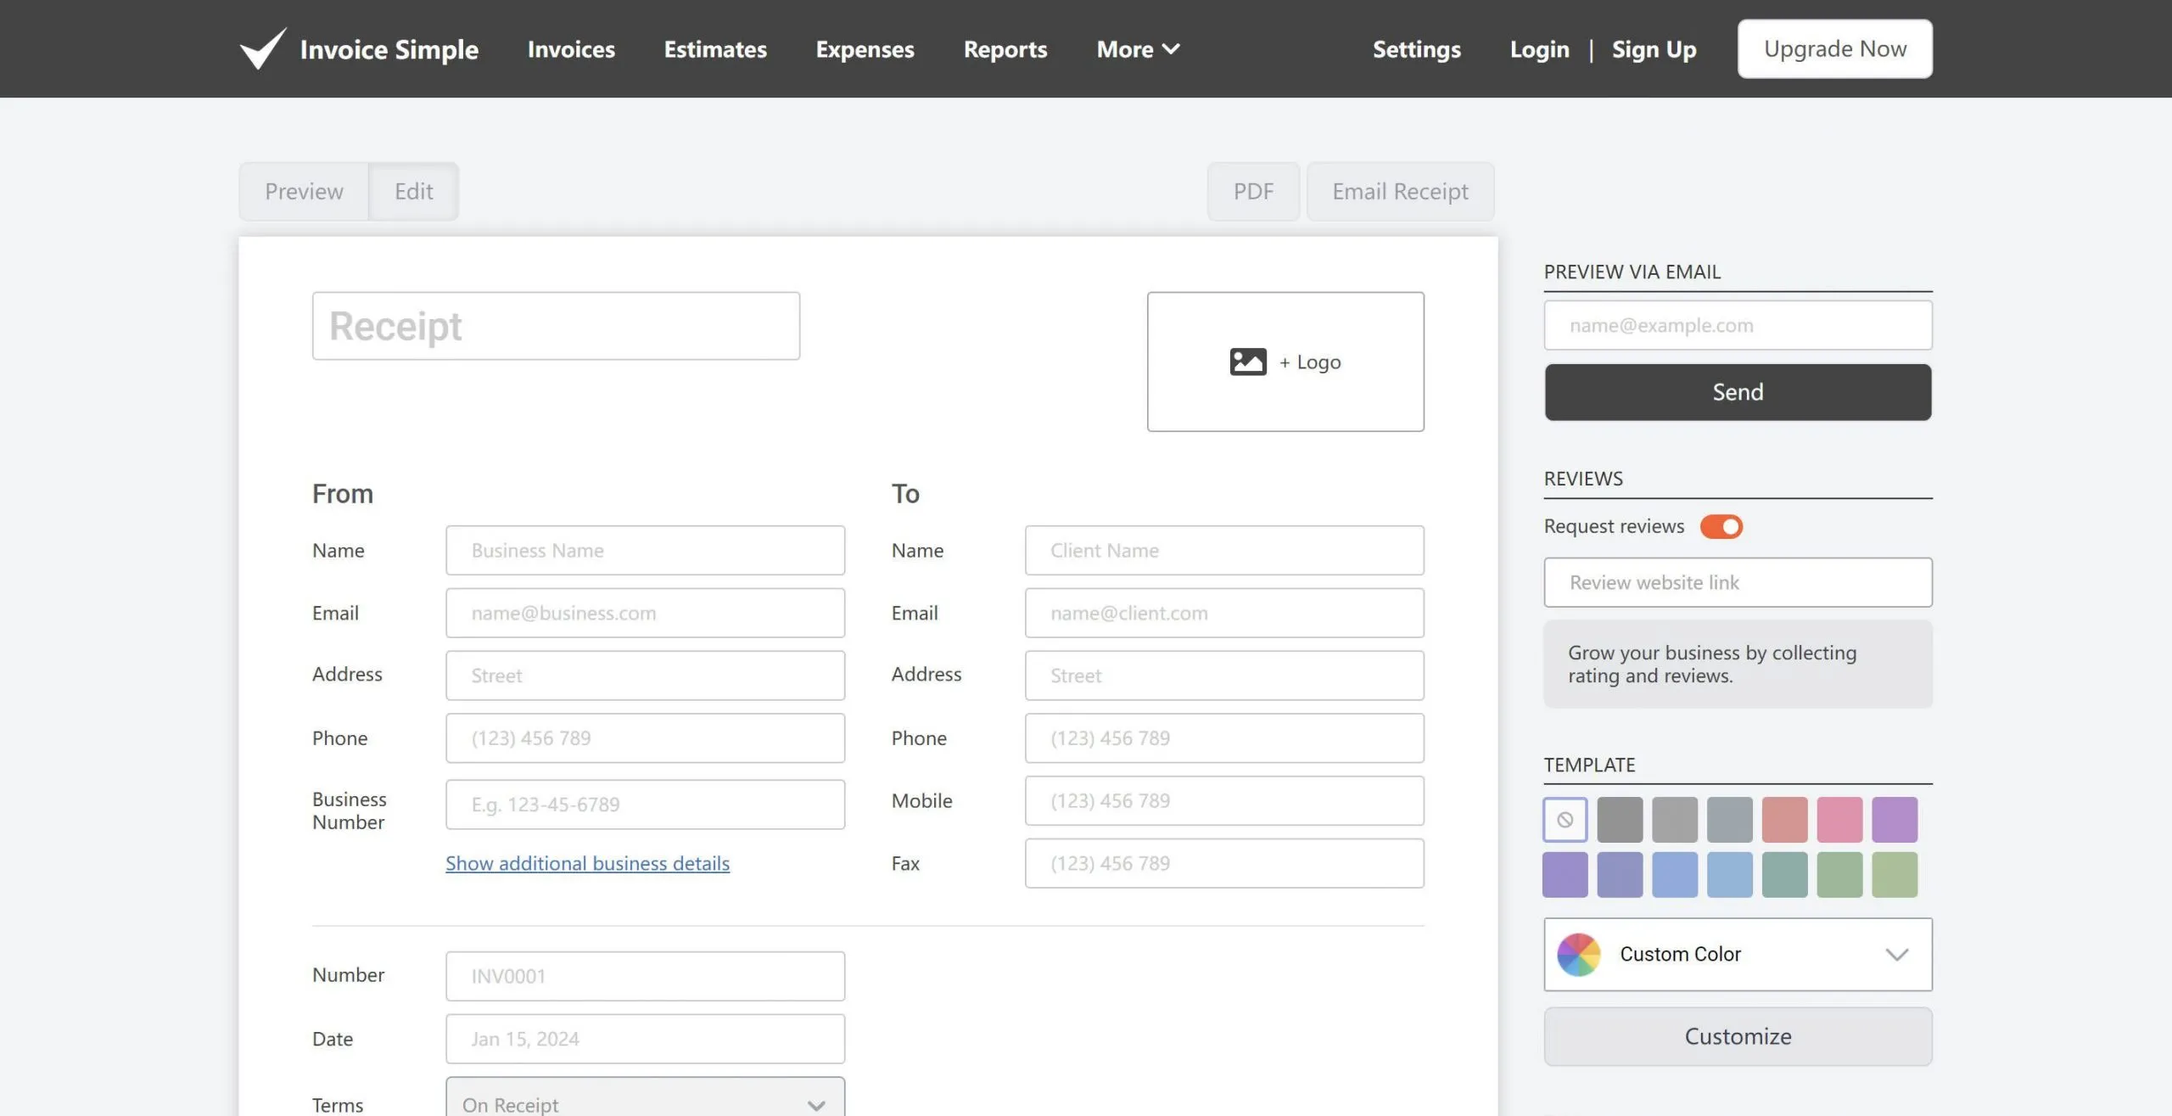This screenshot has width=2172, height=1116.
Task: Switch to the Edit tab
Action: [x=413, y=191]
